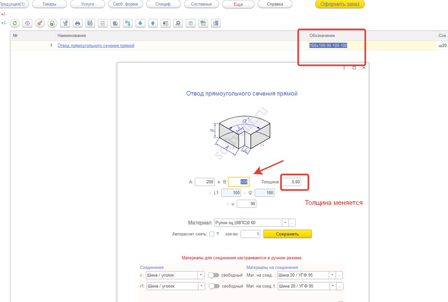Open the document with gear settings icon
The width and height of the screenshot is (448, 302).
point(90,23)
